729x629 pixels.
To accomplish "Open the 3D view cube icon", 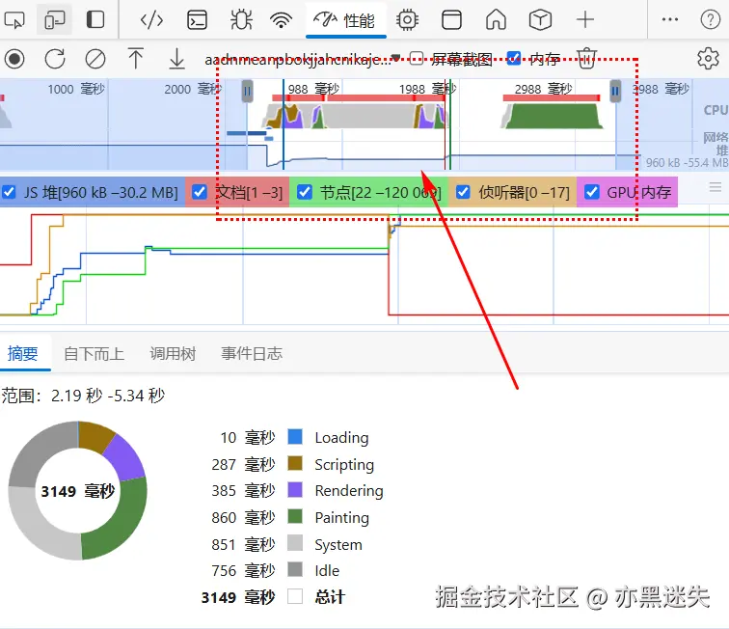I will 540,20.
